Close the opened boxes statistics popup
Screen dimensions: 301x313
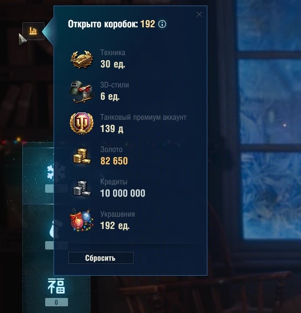[199, 14]
